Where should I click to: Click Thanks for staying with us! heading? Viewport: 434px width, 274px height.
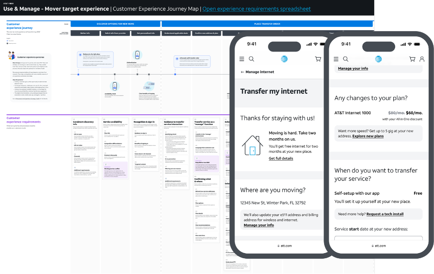click(277, 118)
